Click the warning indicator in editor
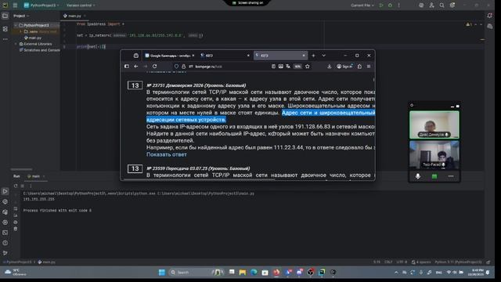 click(469, 24)
